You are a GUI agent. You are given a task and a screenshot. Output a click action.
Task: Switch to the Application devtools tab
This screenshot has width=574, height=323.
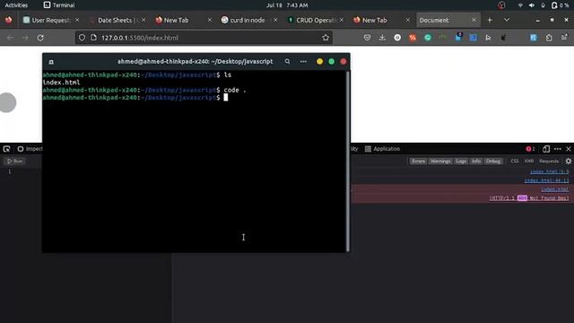pyautogui.click(x=383, y=149)
